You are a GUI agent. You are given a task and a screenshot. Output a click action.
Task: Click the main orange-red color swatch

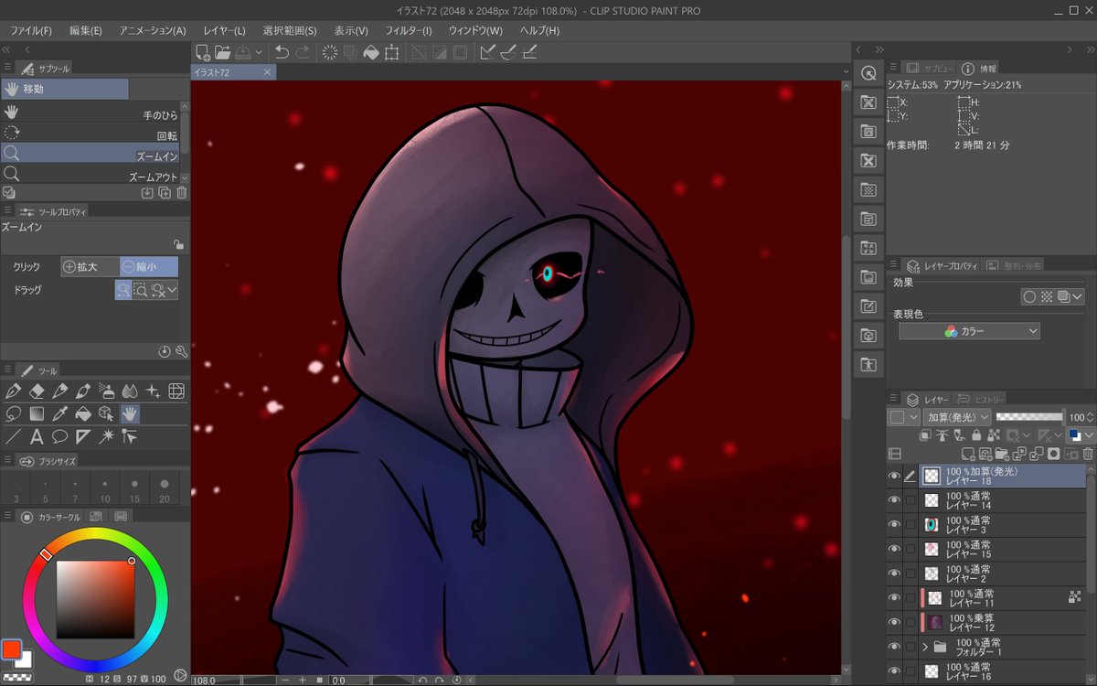[x=11, y=648]
